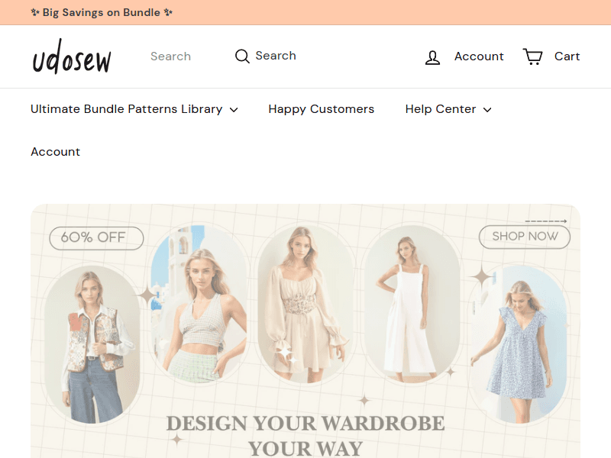Image resolution: width=611 pixels, height=458 pixels.
Task: Open the Happy Customers menu item
Action: tap(321, 109)
